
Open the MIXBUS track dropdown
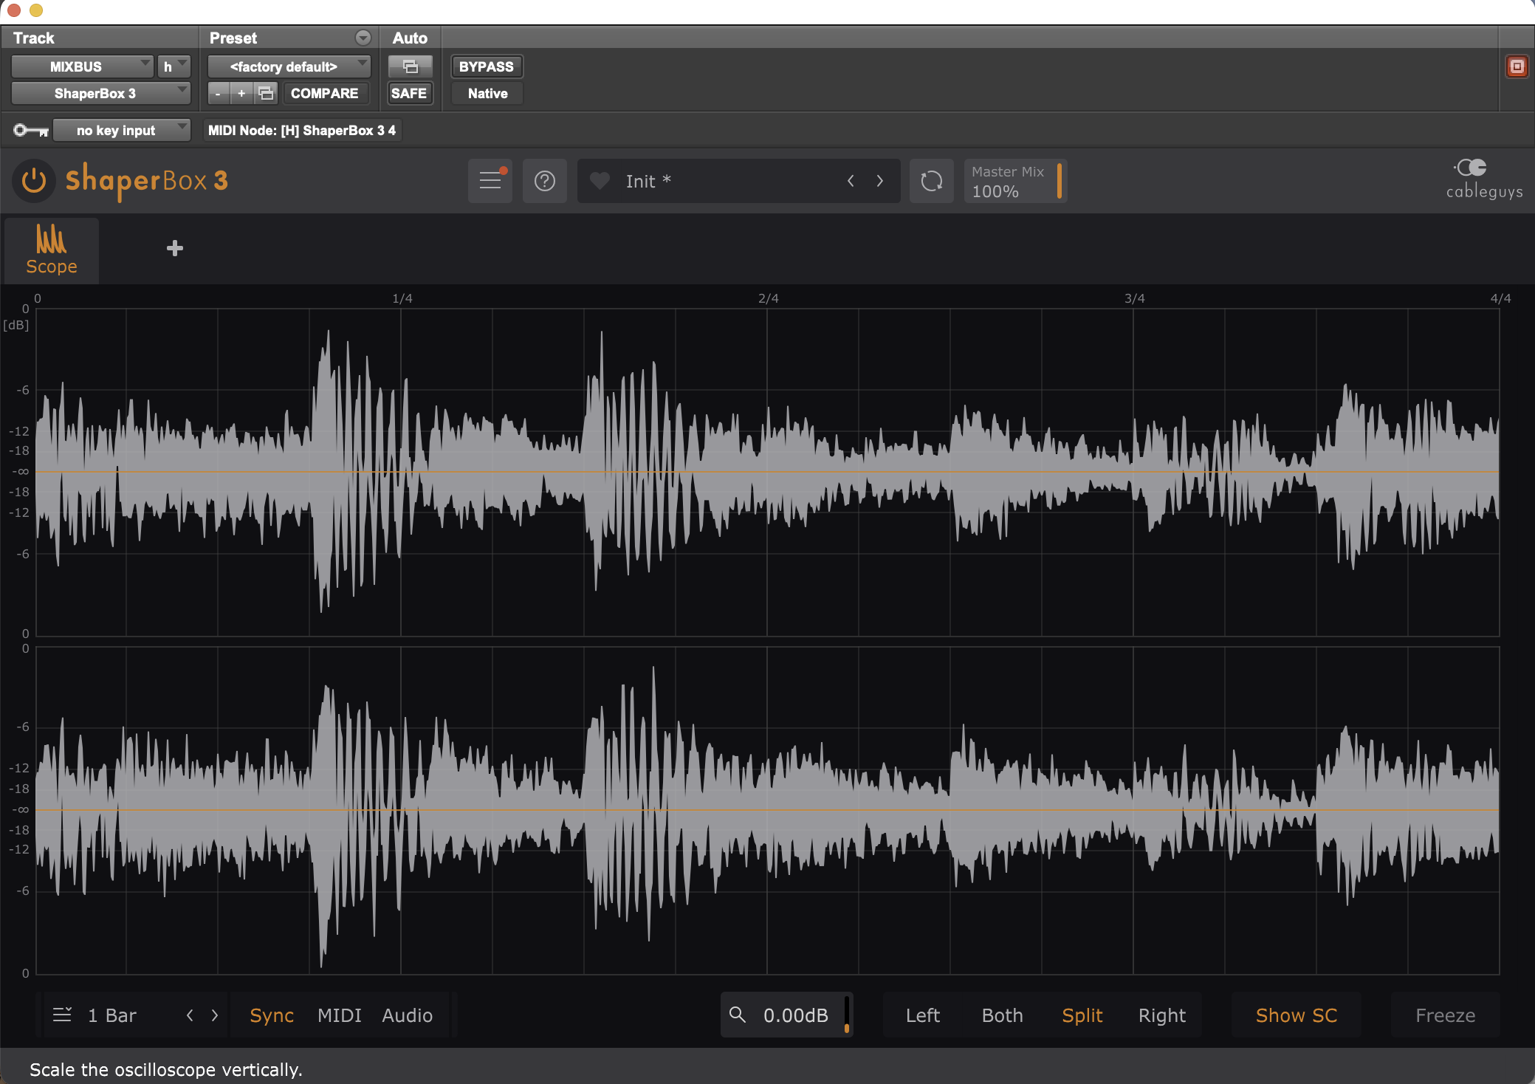[x=83, y=66]
